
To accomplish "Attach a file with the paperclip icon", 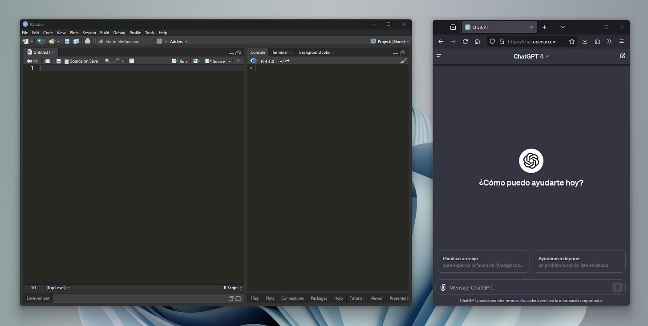I will point(443,287).
